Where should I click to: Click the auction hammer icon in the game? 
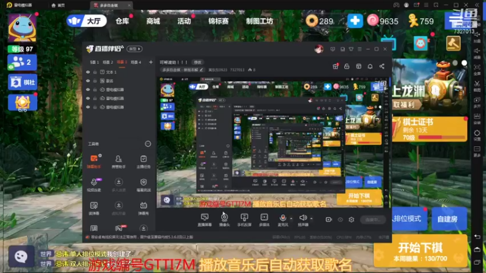(453, 43)
